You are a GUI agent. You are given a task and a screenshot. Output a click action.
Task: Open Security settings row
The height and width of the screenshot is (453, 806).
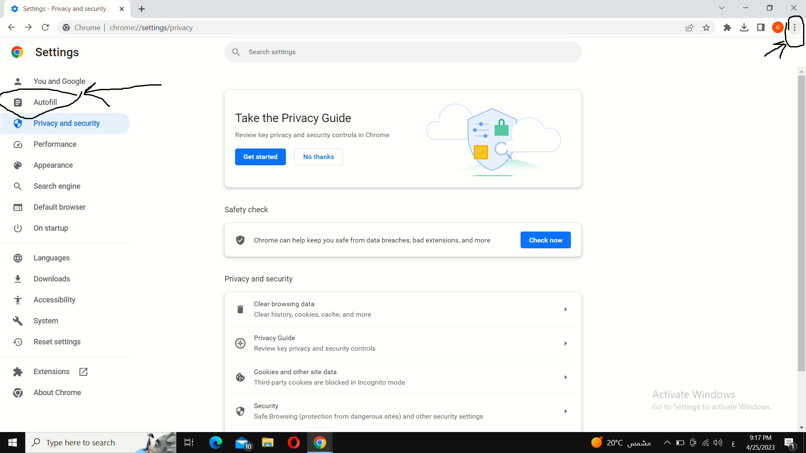tap(403, 411)
